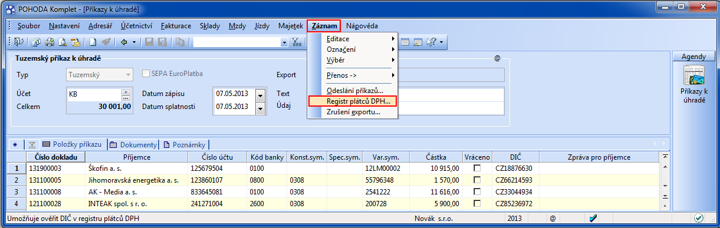Click the Účet input field showing KB
This screenshot has height=228, width=720.
[94, 94]
